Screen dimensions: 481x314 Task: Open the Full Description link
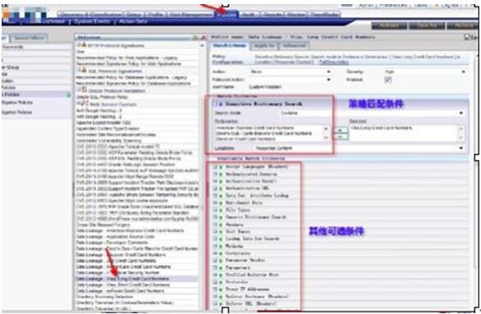(x=334, y=62)
